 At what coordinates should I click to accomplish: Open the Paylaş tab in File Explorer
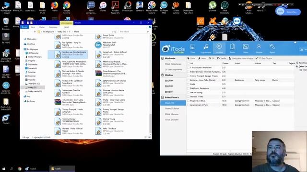(x=42, y=27)
